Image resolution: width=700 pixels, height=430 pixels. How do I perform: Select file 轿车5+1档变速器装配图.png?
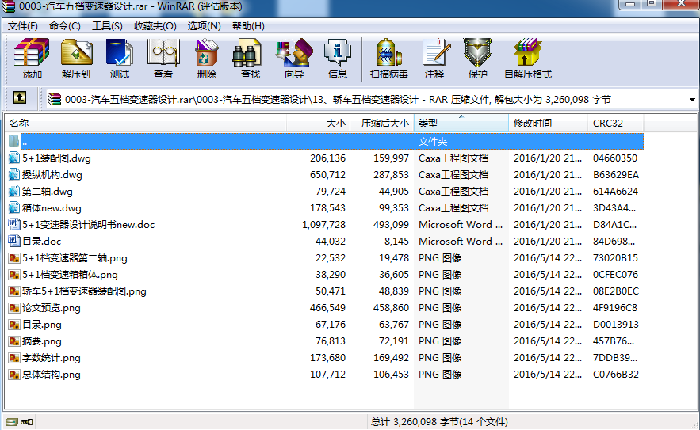84,291
